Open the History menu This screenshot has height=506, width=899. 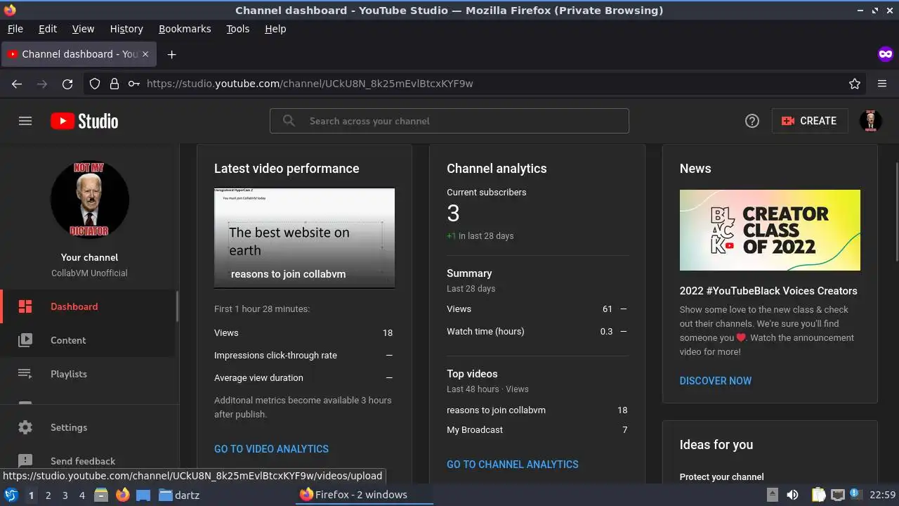tap(126, 29)
